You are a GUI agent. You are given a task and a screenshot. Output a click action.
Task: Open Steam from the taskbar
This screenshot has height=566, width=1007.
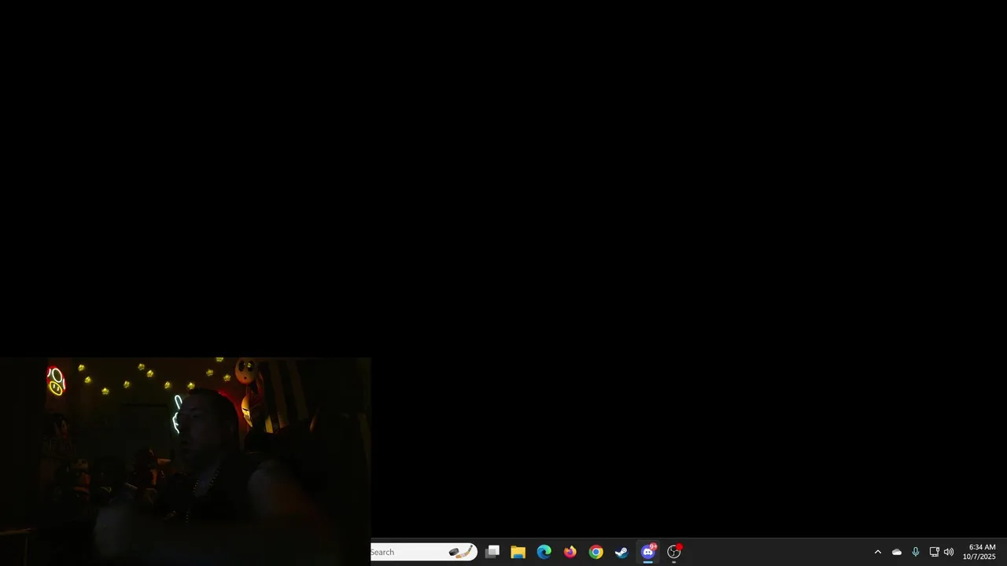622,552
